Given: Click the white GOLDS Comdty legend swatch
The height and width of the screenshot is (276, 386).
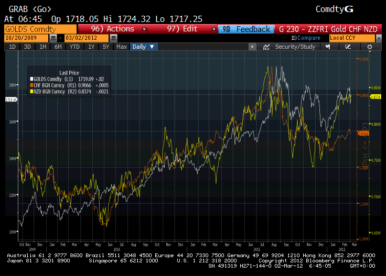Looking at the screenshot, I should [31, 79].
